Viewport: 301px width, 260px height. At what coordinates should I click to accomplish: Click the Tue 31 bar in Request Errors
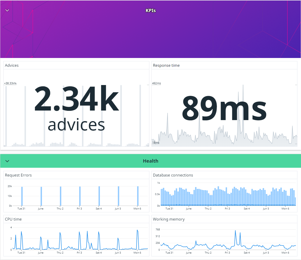click(x=22, y=196)
